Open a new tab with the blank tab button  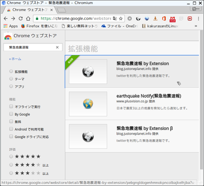(x=61, y=10)
